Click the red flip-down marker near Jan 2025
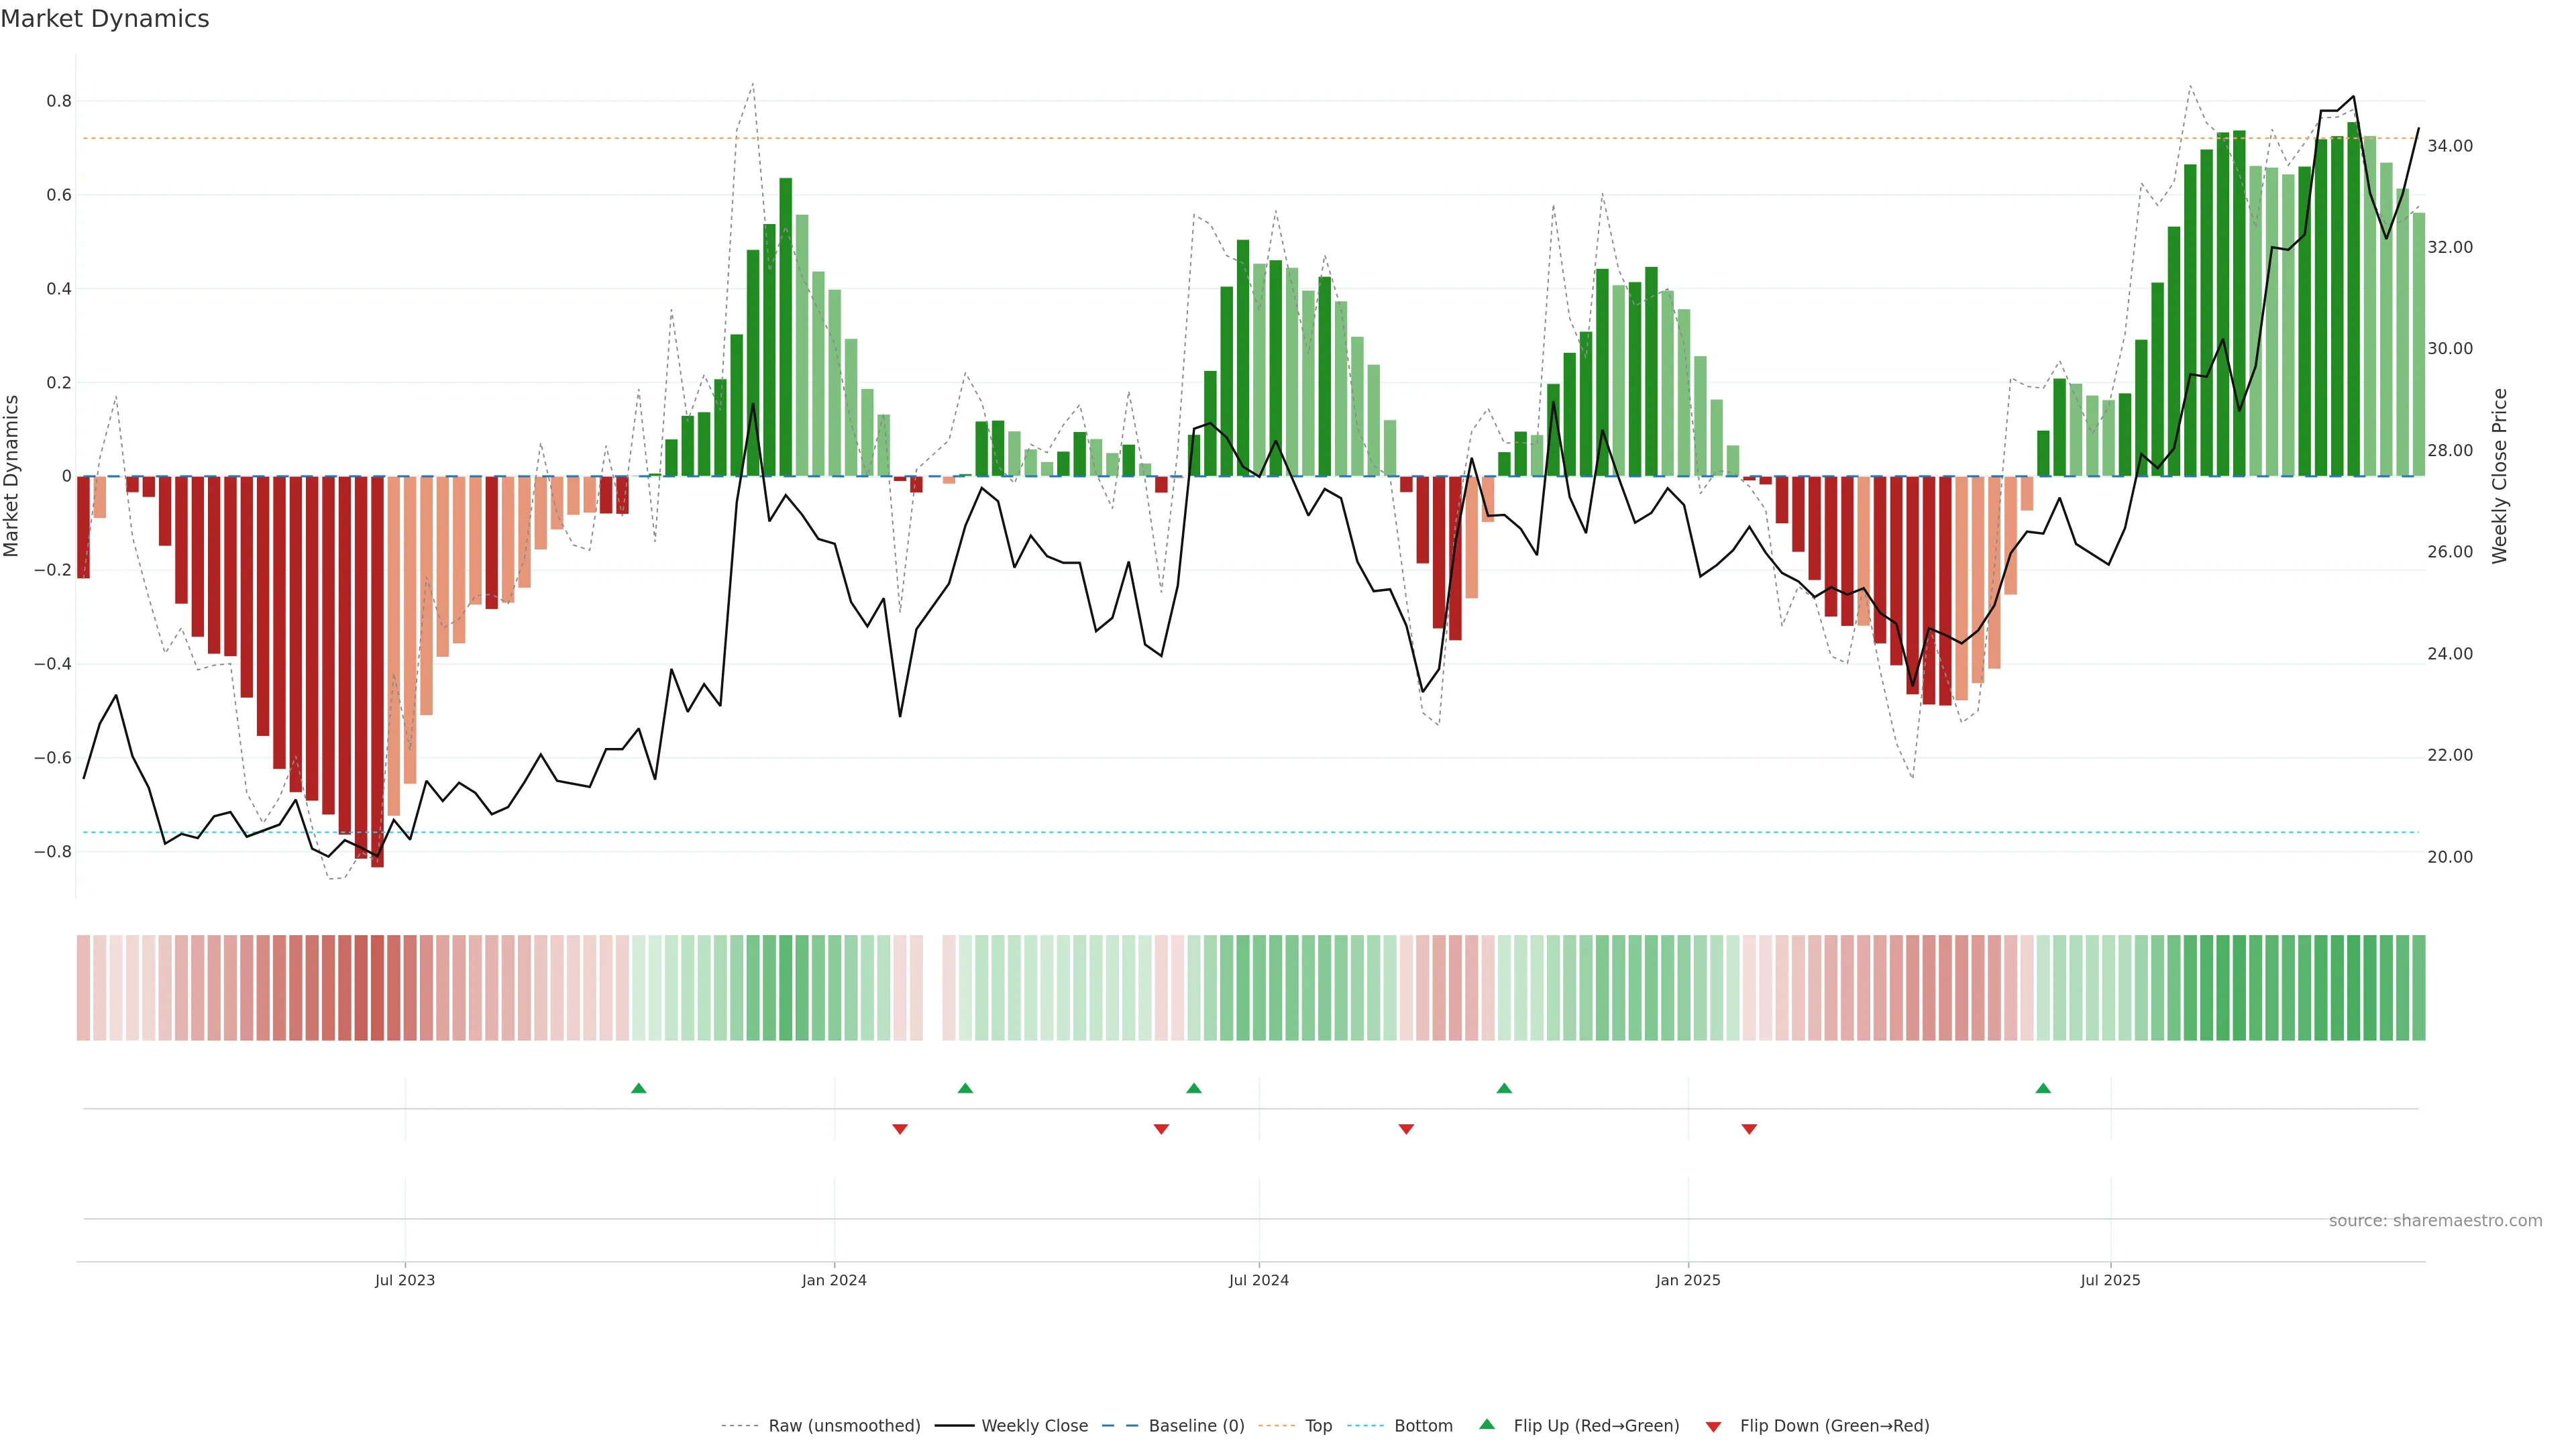This screenshot has width=2576, height=1449. (x=1749, y=1129)
